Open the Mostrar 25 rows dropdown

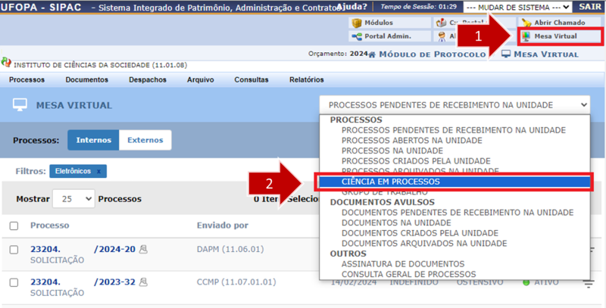click(73, 199)
